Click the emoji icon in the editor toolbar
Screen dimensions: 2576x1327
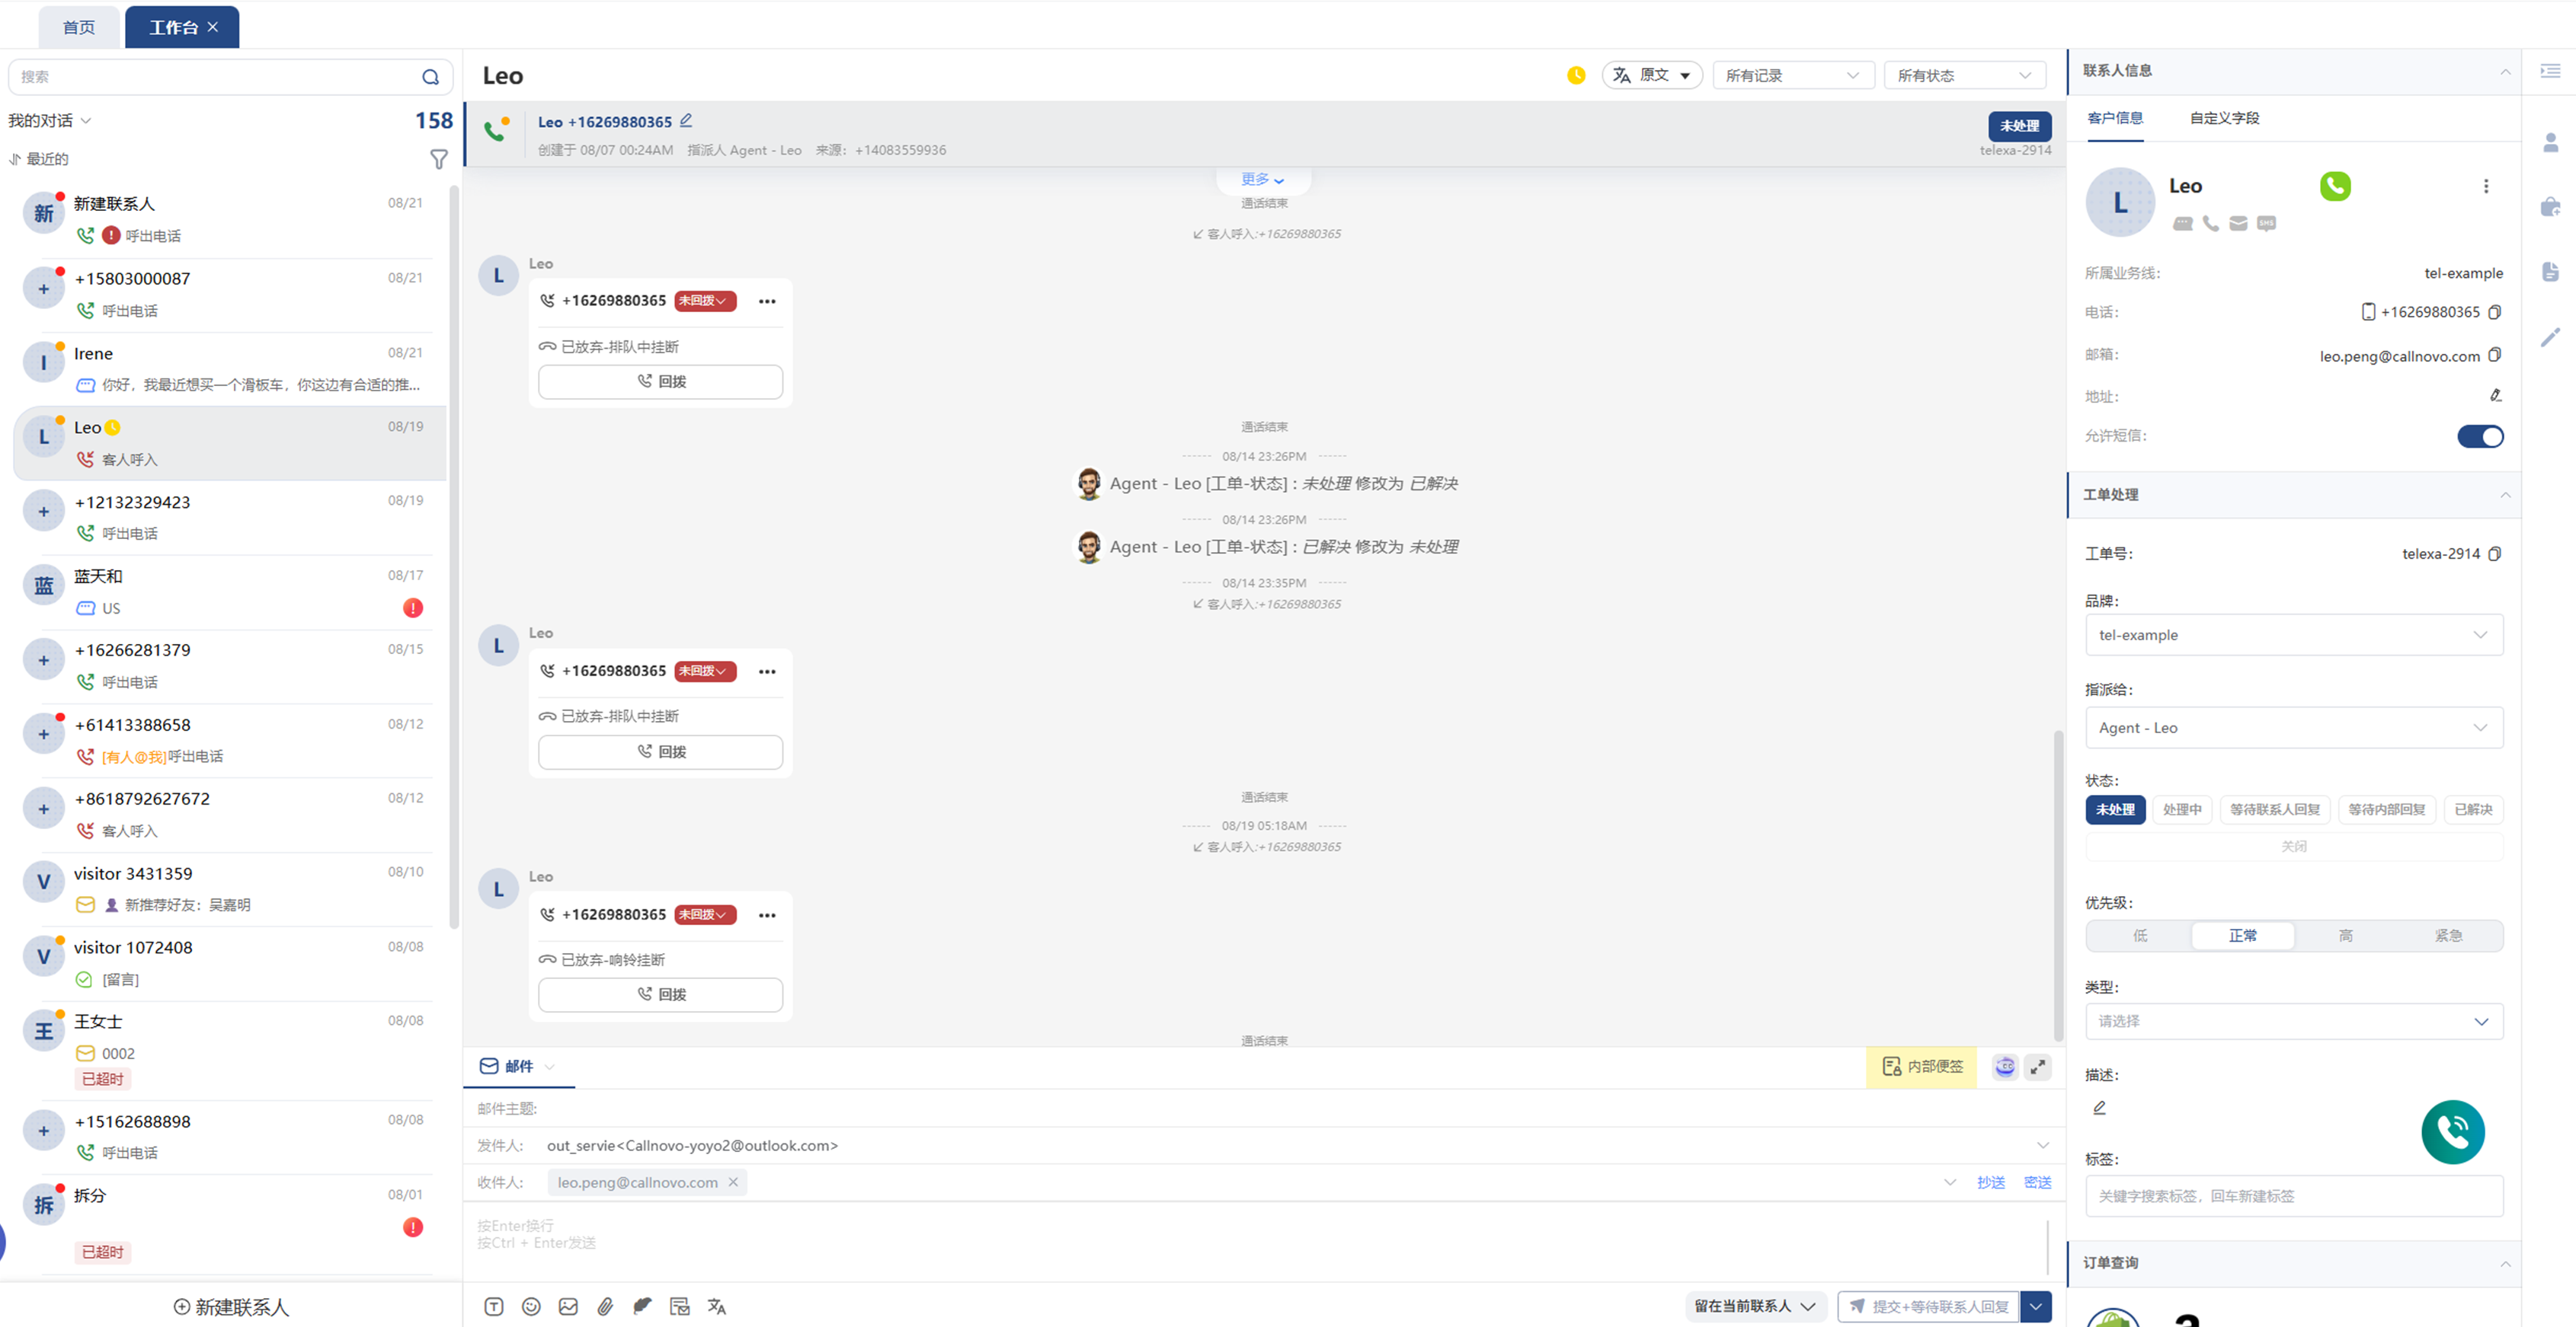pyautogui.click(x=531, y=1306)
